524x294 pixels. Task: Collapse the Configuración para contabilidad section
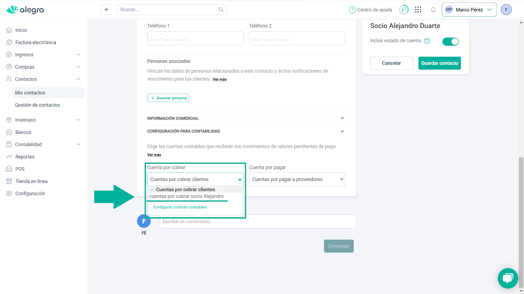click(246, 131)
